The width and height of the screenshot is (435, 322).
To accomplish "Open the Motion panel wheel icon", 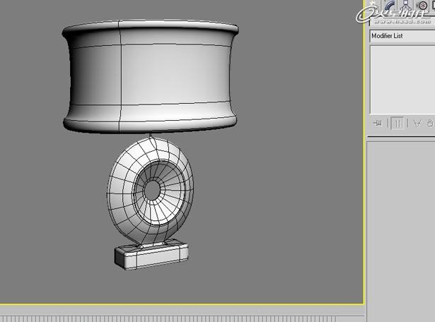I will pos(422,6).
